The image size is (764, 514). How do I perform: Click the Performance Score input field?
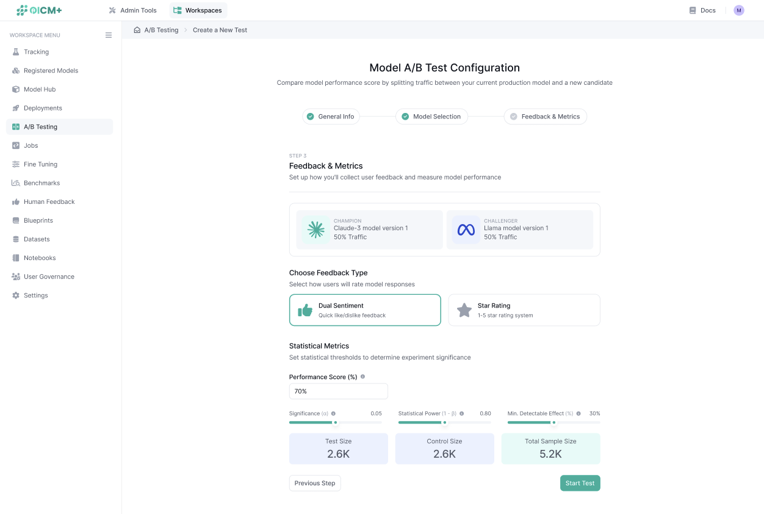click(x=338, y=391)
